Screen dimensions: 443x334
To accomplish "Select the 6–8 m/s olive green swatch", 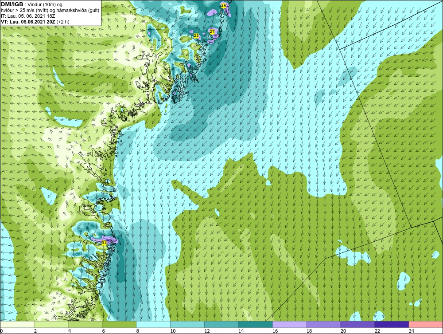I will pos(119,324).
